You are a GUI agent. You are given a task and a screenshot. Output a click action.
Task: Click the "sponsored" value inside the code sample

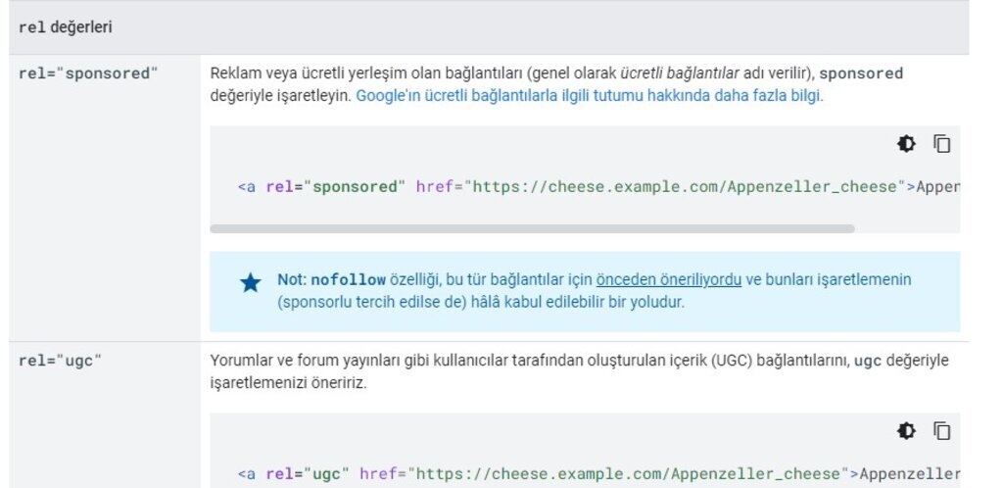click(355, 186)
